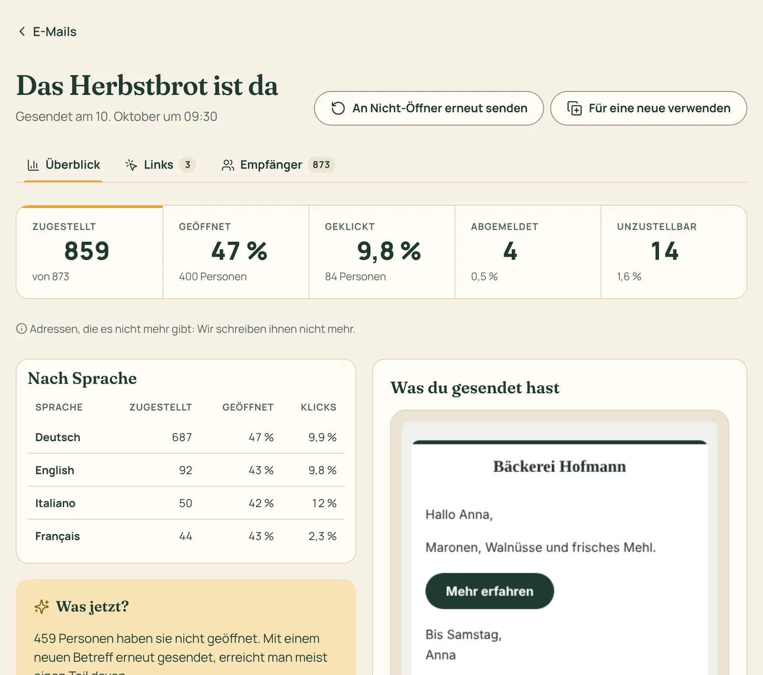Click the KLICKS column header
Image resolution: width=763 pixels, height=675 pixels.
[319, 407]
